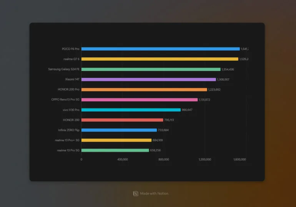Click the 'vivo V30 Pro' label
This screenshot has width=296, height=207.
71,110
